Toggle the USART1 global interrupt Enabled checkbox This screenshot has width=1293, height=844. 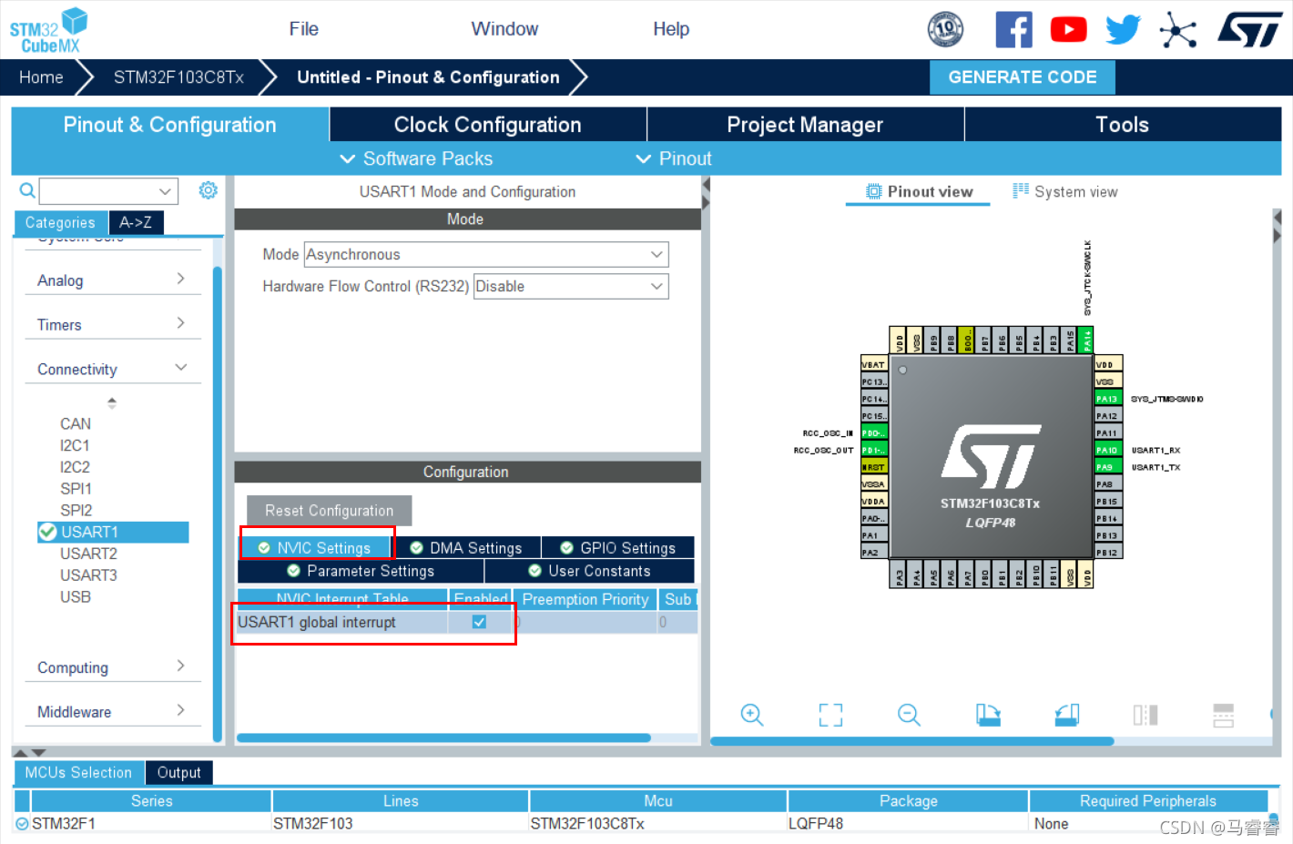[x=479, y=622]
